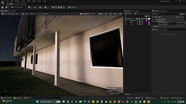
Task: Switch to the Viewport 1 tab
Action: [6, 11]
